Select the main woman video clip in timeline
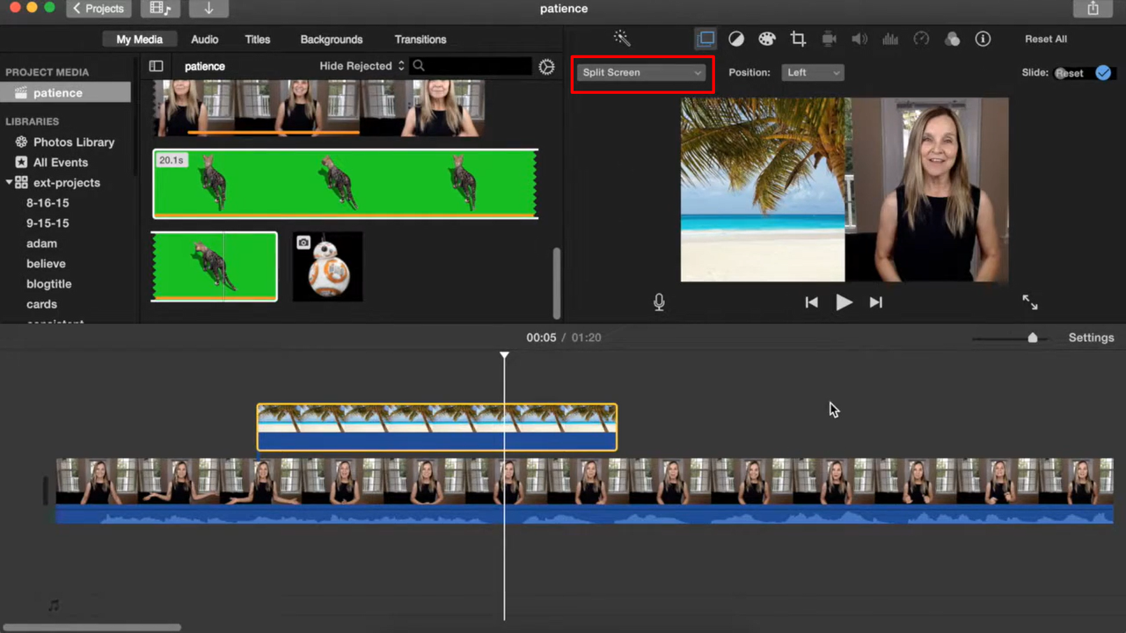Screen dimensions: 1126x633 (x=584, y=491)
